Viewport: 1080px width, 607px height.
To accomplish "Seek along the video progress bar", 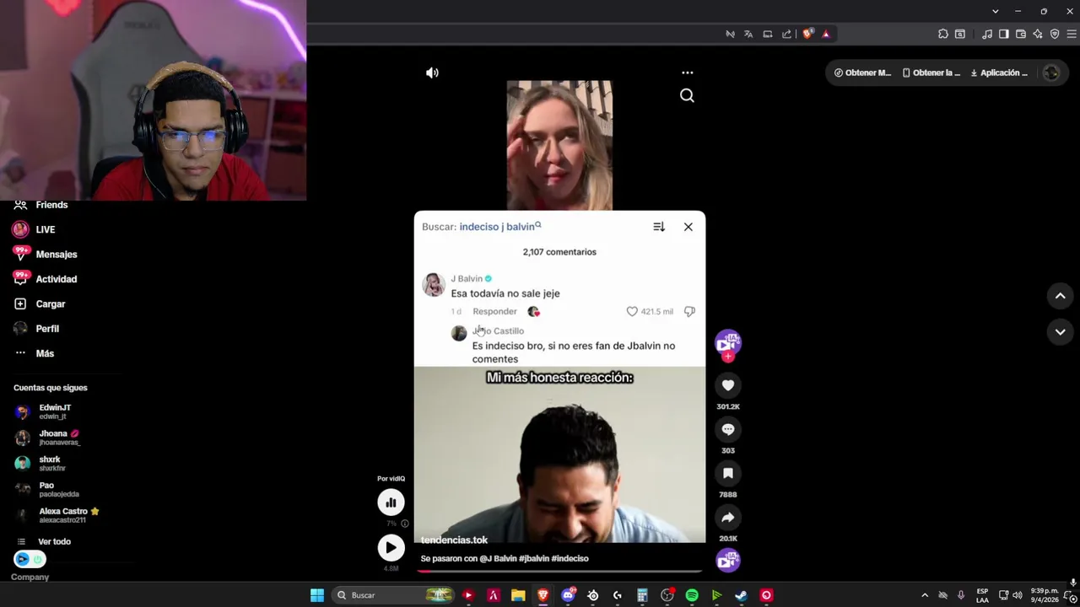I will point(559,571).
